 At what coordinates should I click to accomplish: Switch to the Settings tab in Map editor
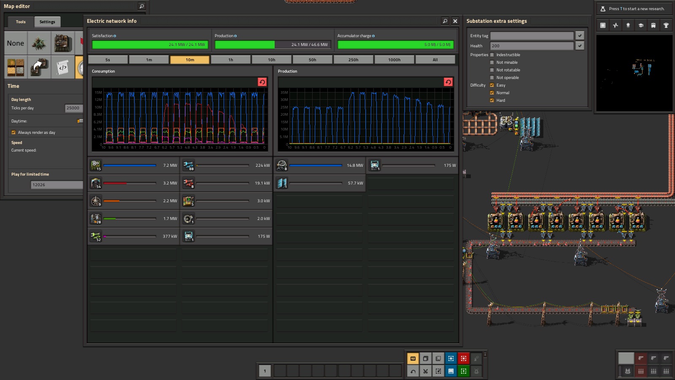tap(47, 22)
